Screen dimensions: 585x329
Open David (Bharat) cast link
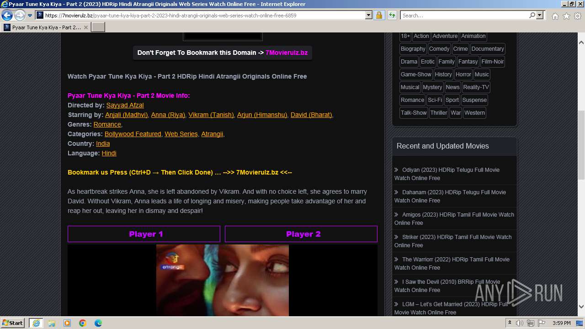click(311, 115)
